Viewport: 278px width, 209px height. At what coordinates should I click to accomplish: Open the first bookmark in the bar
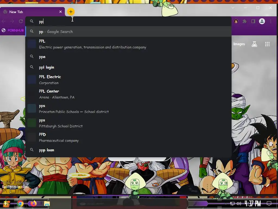coord(13,30)
